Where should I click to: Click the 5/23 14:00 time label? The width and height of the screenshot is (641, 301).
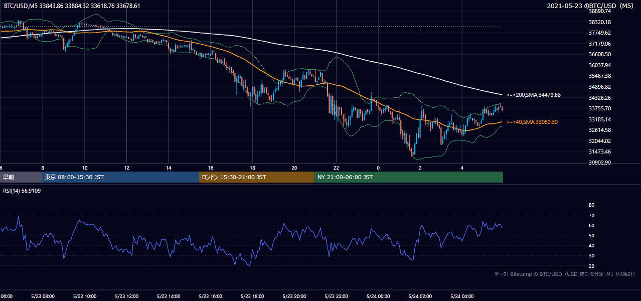coord(169,296)
